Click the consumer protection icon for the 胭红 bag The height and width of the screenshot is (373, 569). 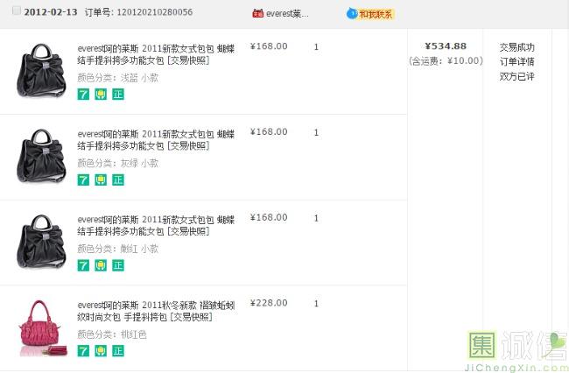[x=101, y=265]
